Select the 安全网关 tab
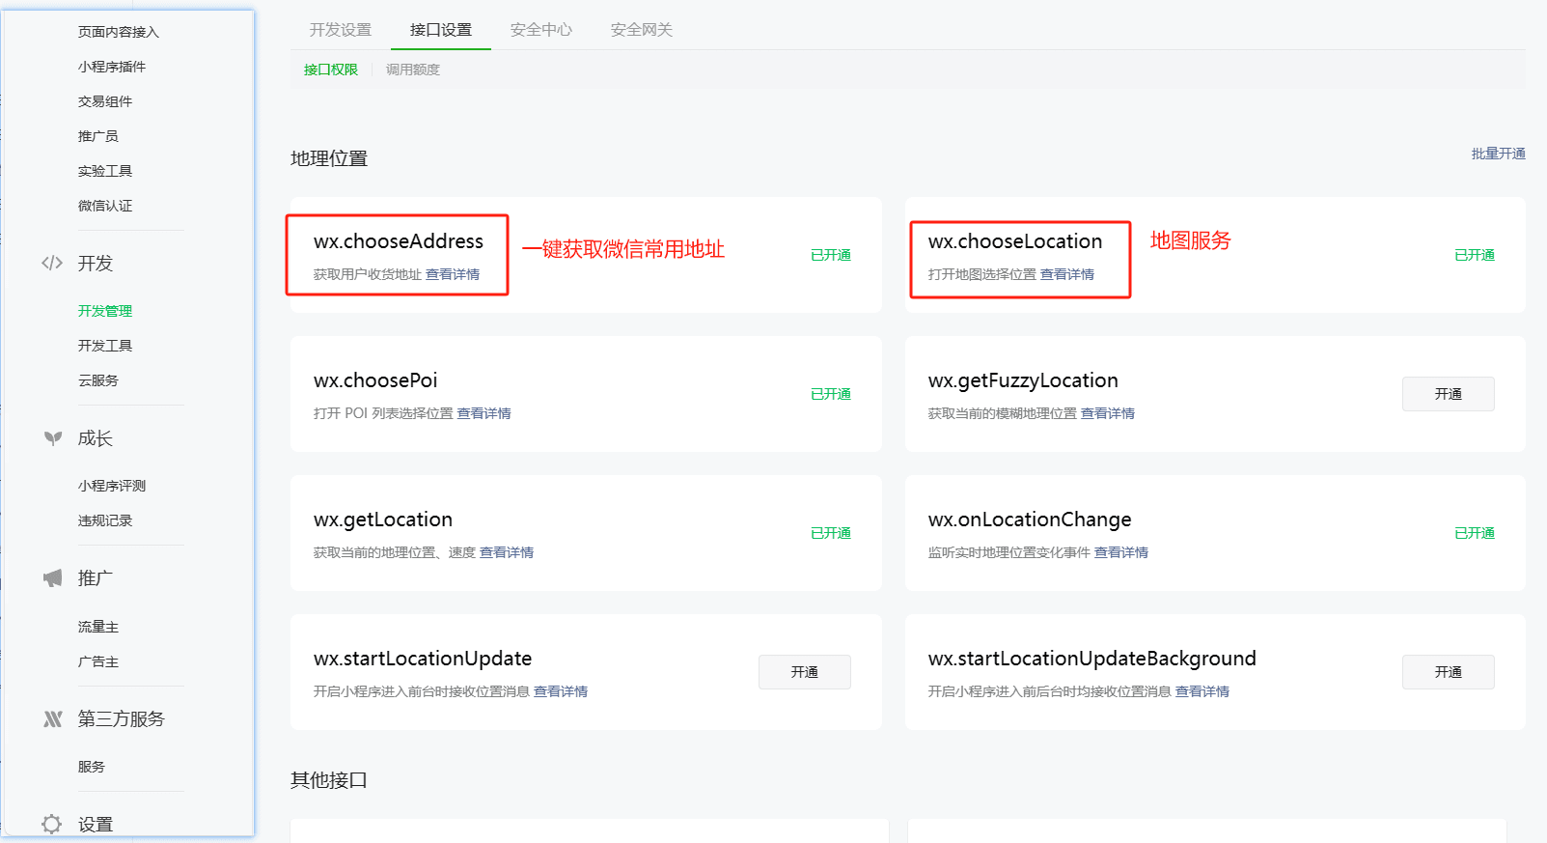Viewport: 1547px width, 843px height. click(x=641, y=30)
